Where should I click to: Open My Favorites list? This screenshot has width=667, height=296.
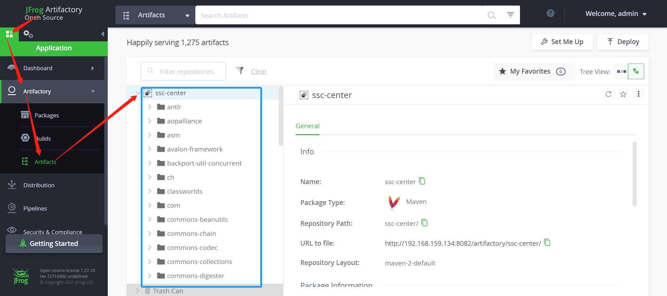pyautogui.click(x=534, y=72)
